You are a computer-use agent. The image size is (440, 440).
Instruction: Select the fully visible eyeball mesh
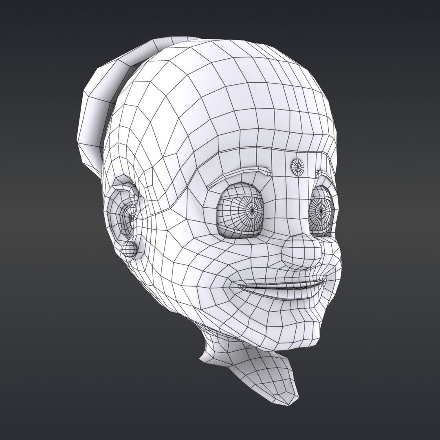point(240,210)
